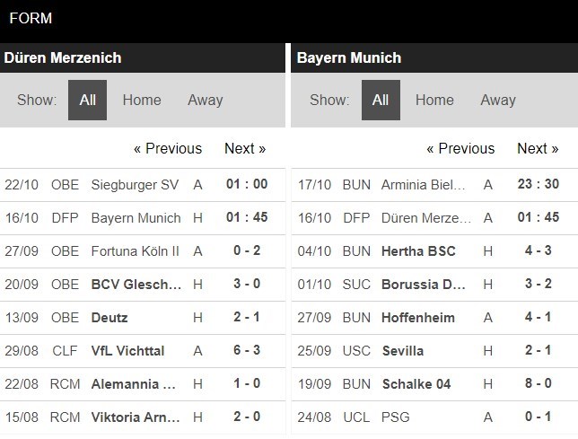Viewport: 578px width, 439px height.
Task: Open Hertha BSC 4 - 3 match
Action: pos(434,251)
